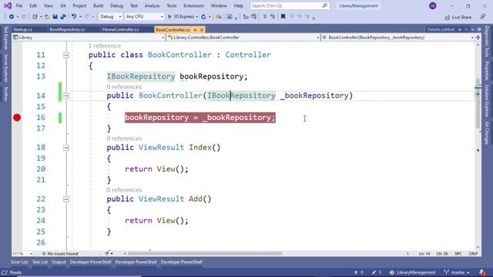The image size is (493, 277).
Task: Click the Navigate Backward toolbar icon
Action: [x=12, y=17]
